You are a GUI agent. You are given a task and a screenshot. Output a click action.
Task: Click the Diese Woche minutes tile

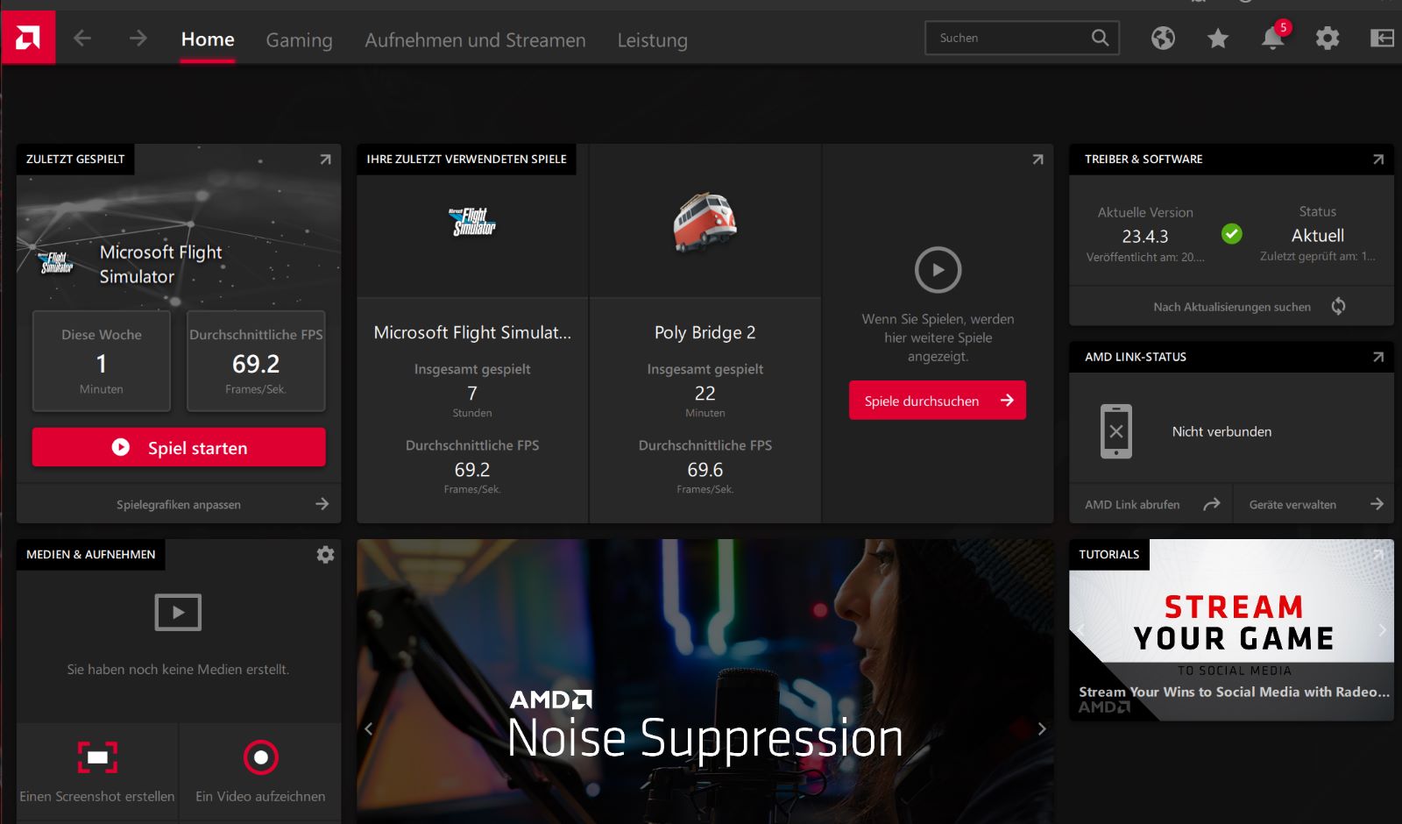pyautogui.click(x=102, y=361)
